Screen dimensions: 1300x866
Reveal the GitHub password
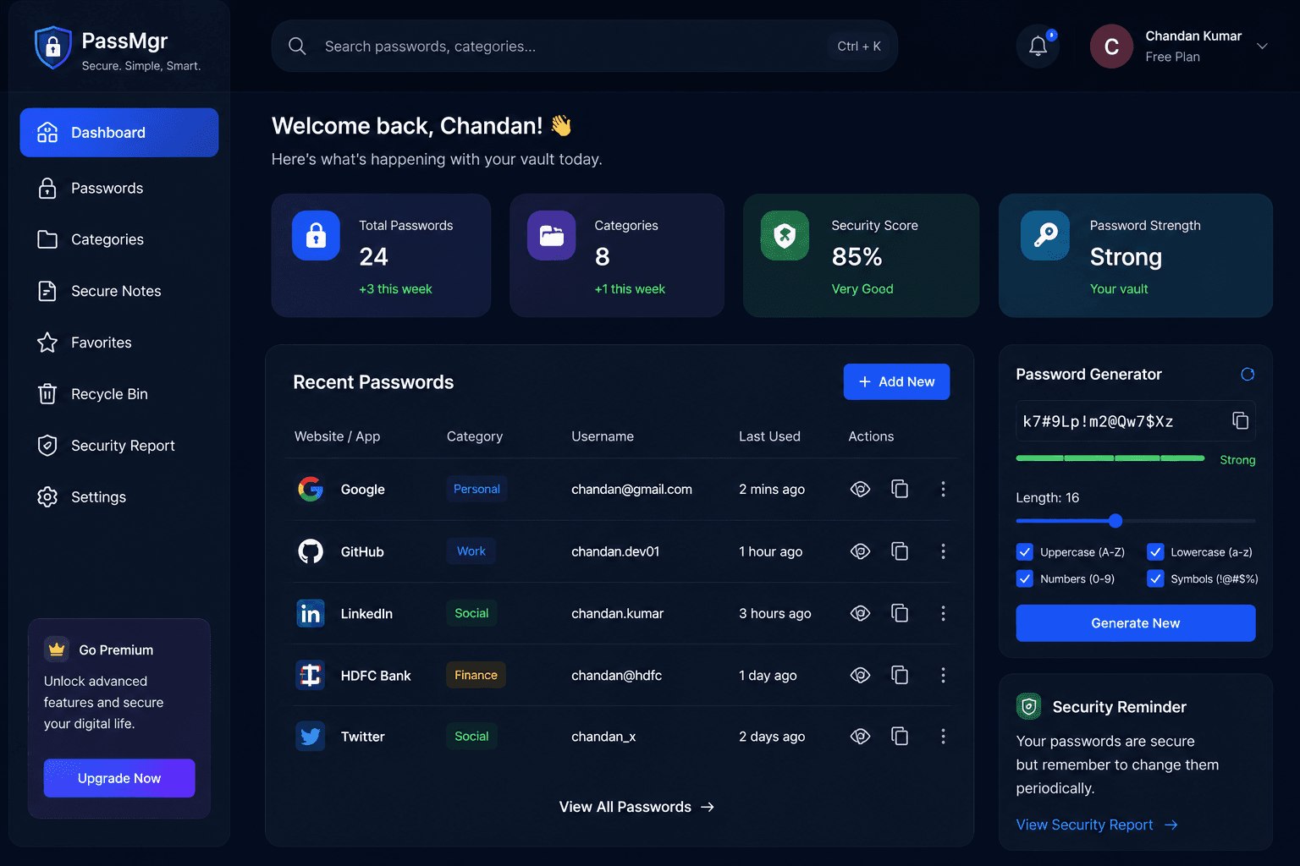[x=860, y=551]
